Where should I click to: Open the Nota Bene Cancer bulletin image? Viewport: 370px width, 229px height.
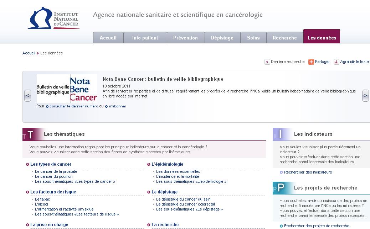point(67,89)
